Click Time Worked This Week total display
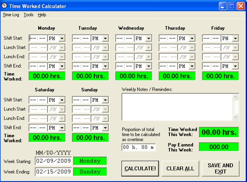 [x=219, y=132]
